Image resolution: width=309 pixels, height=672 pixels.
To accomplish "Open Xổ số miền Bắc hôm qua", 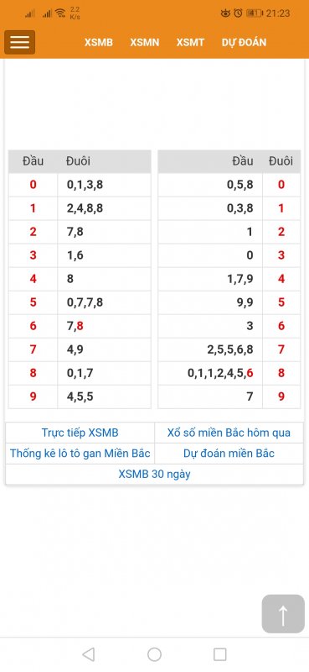I will [229, 433].
